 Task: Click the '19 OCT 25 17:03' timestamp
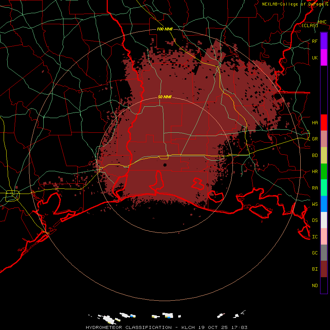[223, 327]
